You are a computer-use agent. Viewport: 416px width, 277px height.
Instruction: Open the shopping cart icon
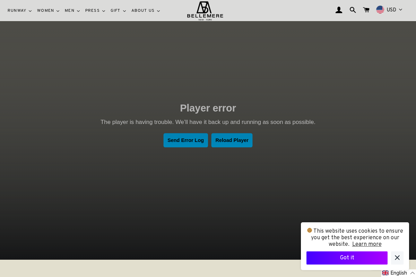pos(366,10)
